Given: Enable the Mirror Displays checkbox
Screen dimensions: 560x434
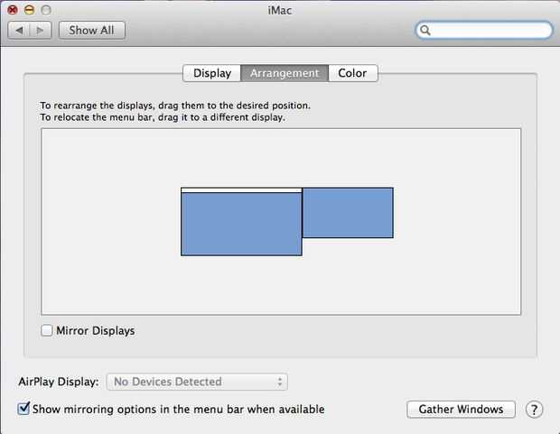Looking at the screenshot, I should click(x=47, y=331).
